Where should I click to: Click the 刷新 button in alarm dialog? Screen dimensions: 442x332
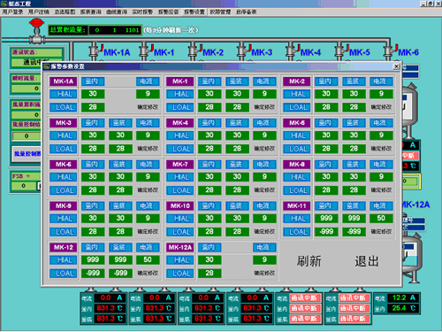pyautogui.click(x=309, y=261)
